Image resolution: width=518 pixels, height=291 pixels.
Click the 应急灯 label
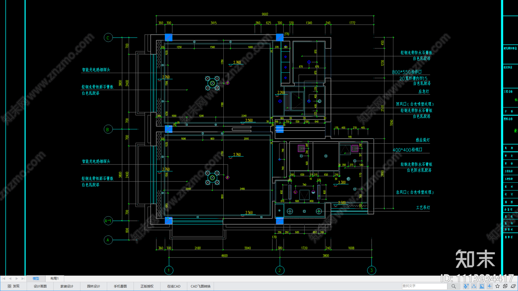point(424,92)
